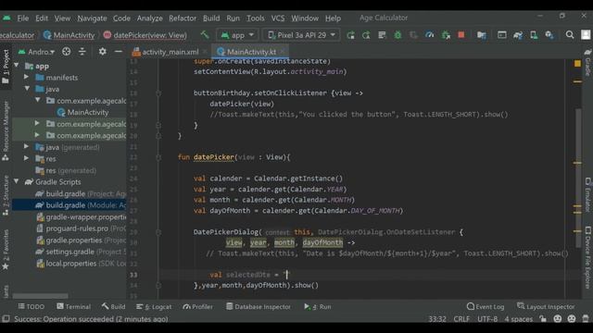593x333 pixels.
Task: Click the MainActivity breadcrumb
Action: coord(69,35)
